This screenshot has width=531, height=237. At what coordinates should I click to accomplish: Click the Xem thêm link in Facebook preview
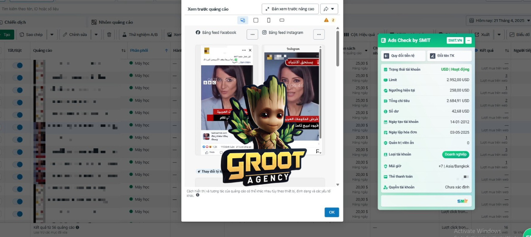244,62
